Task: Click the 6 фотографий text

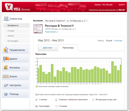Action: coord(44,106)
